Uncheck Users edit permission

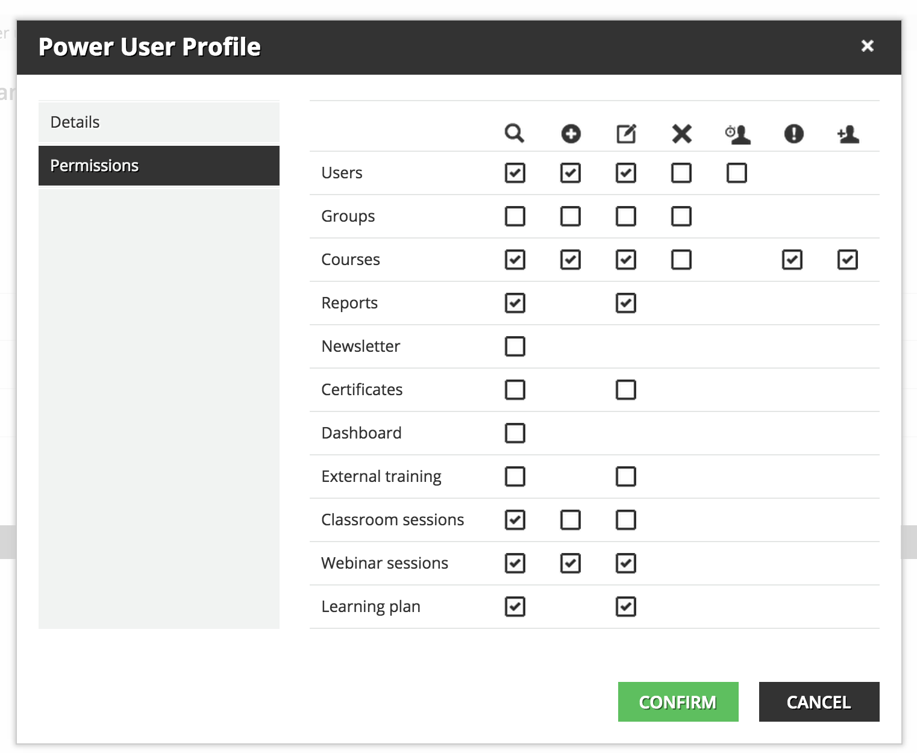click(x=626, y=173)
